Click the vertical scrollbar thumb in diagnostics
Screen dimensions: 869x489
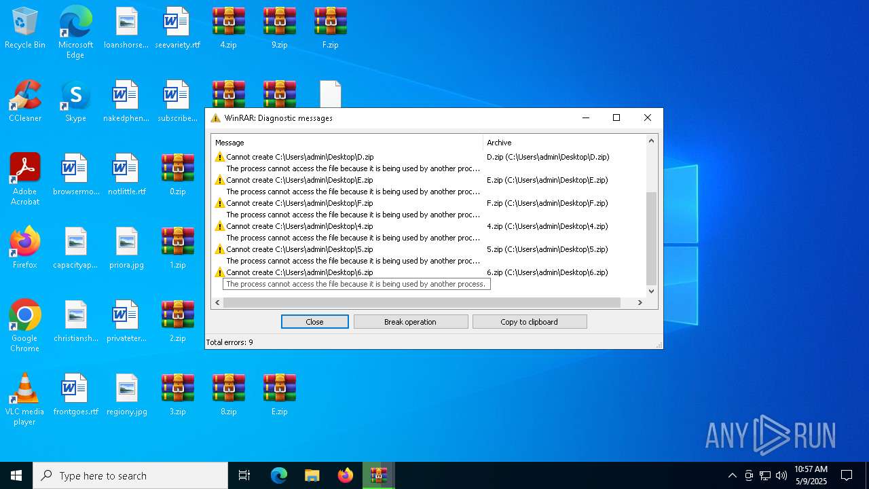(651, 238)
